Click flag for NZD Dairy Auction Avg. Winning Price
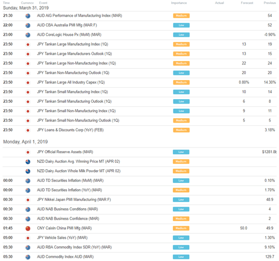Image resolution: width=279 pixels, height=261 pixels. click(28, 162)
